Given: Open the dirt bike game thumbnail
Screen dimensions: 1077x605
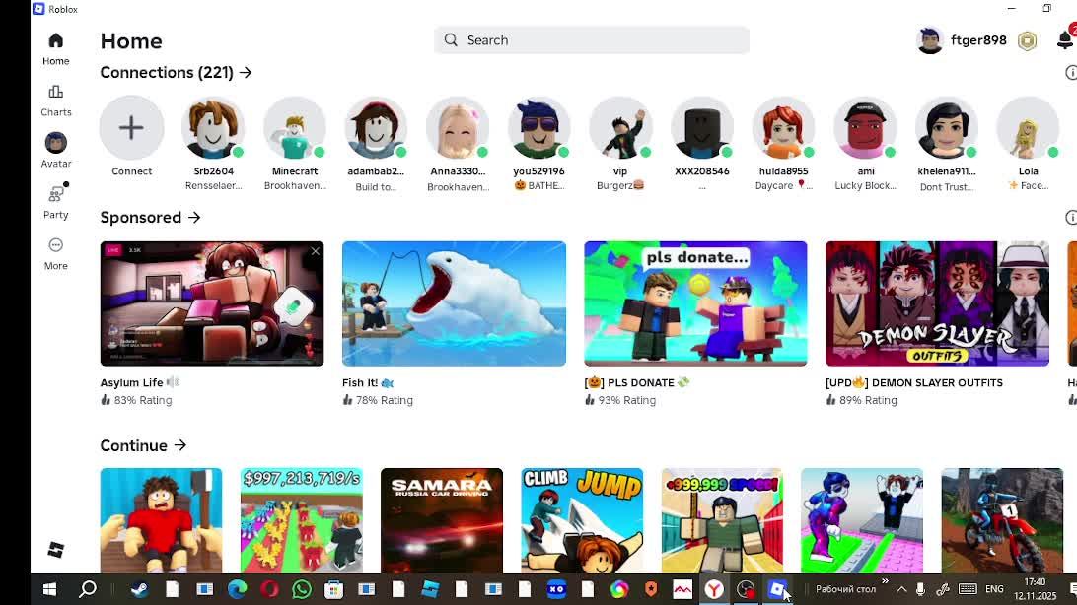Looking at the screenshot, I should (x=1002, y=520).
